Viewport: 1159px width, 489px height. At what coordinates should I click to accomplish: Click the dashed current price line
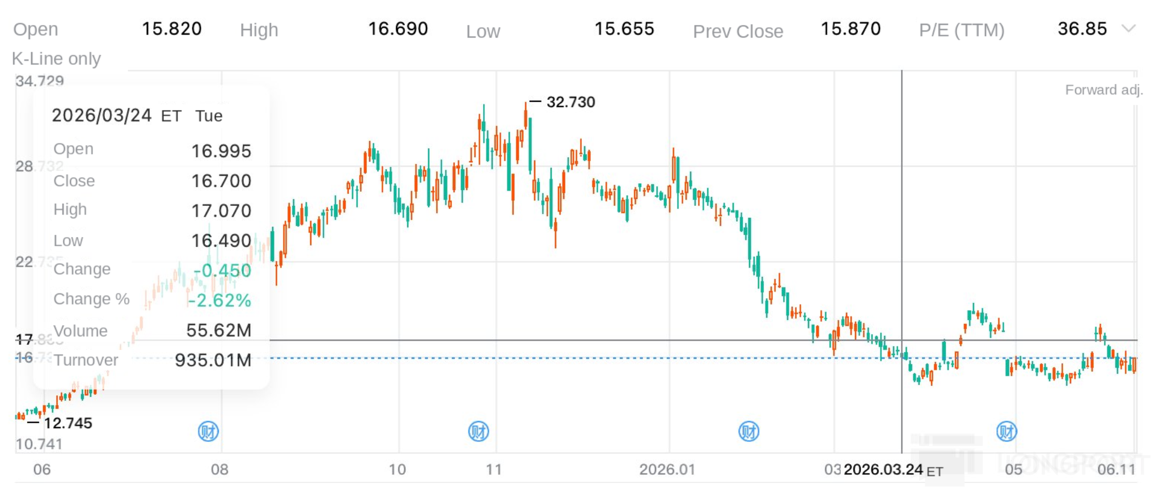[x=703, y=358]
